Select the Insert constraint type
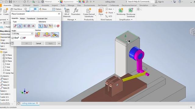Screen dimensions: 195x109 click(29, 26)
